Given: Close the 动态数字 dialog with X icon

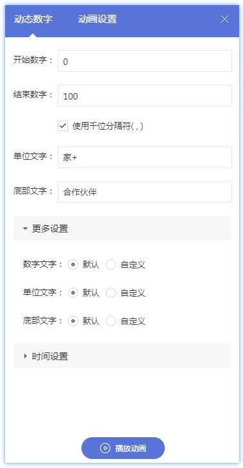Looking at the screenshot, I should point(224,19).
